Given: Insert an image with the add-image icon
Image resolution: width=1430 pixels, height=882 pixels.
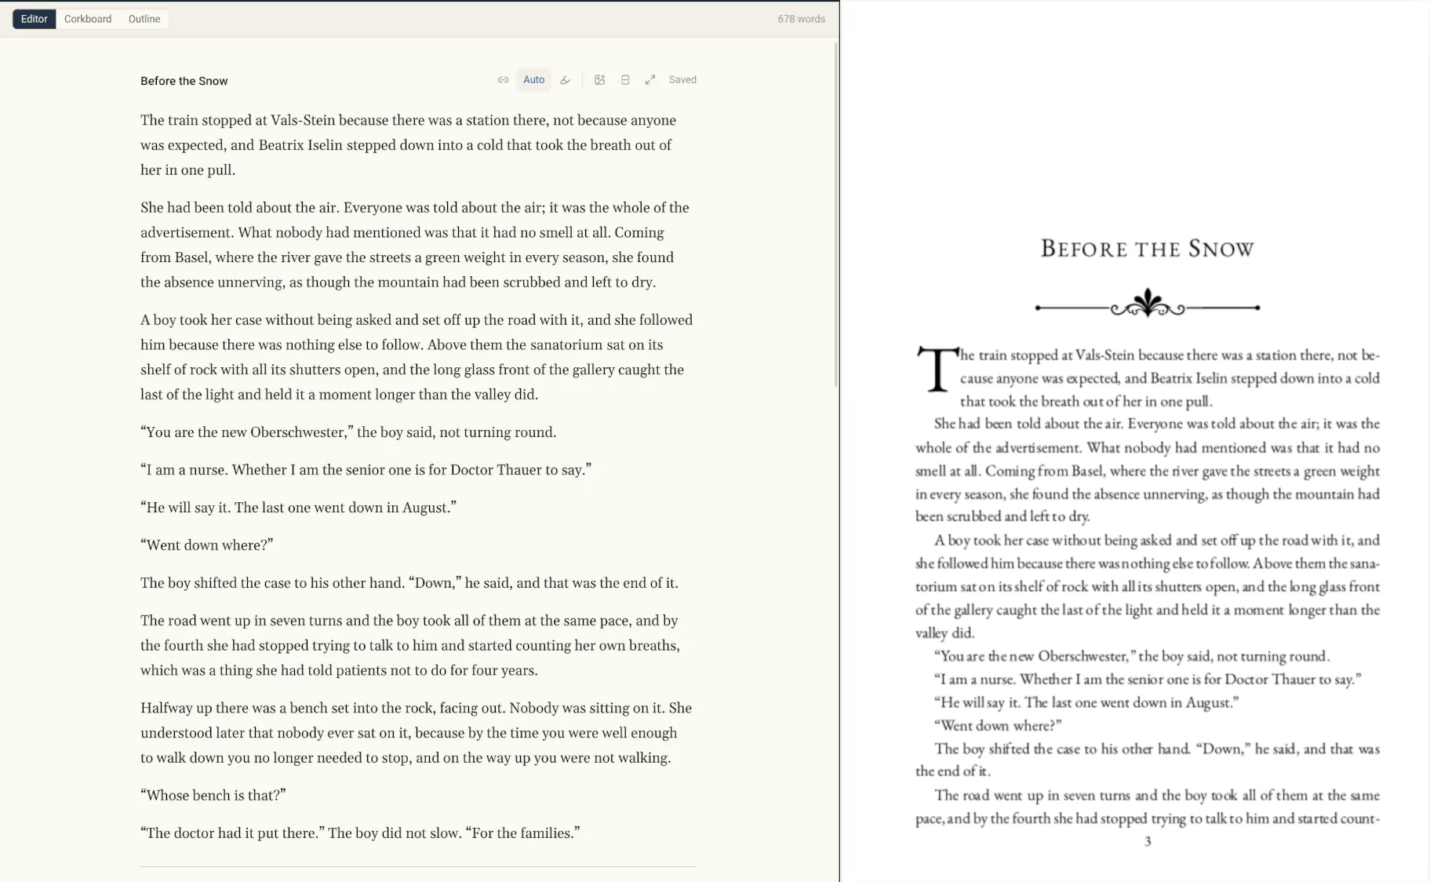Looking at the screenshot, I should [x=599, y=80].
